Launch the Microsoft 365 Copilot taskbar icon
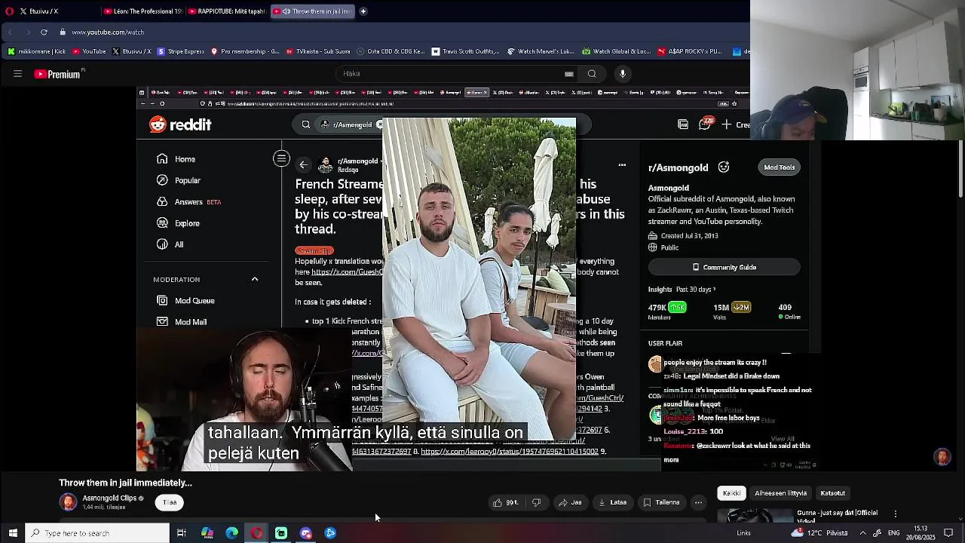The image size is (965, 543). coord(207,533)
